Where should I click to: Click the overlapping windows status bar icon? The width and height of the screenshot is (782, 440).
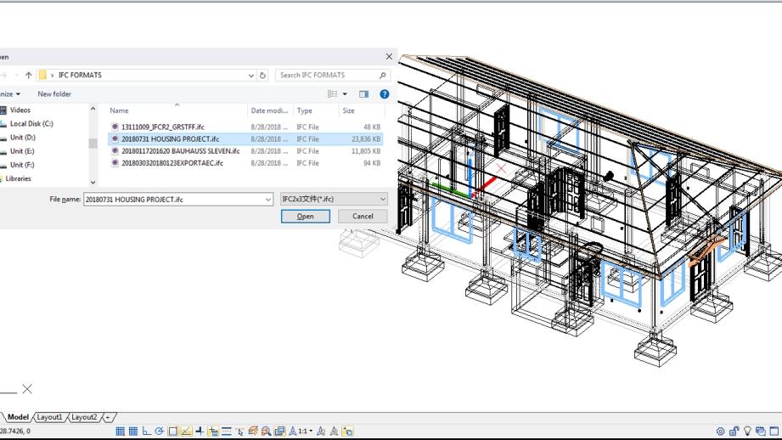pos(280,431)
